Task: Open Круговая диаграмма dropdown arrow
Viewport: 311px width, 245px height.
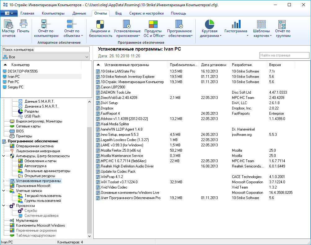Action: [220, 36]
